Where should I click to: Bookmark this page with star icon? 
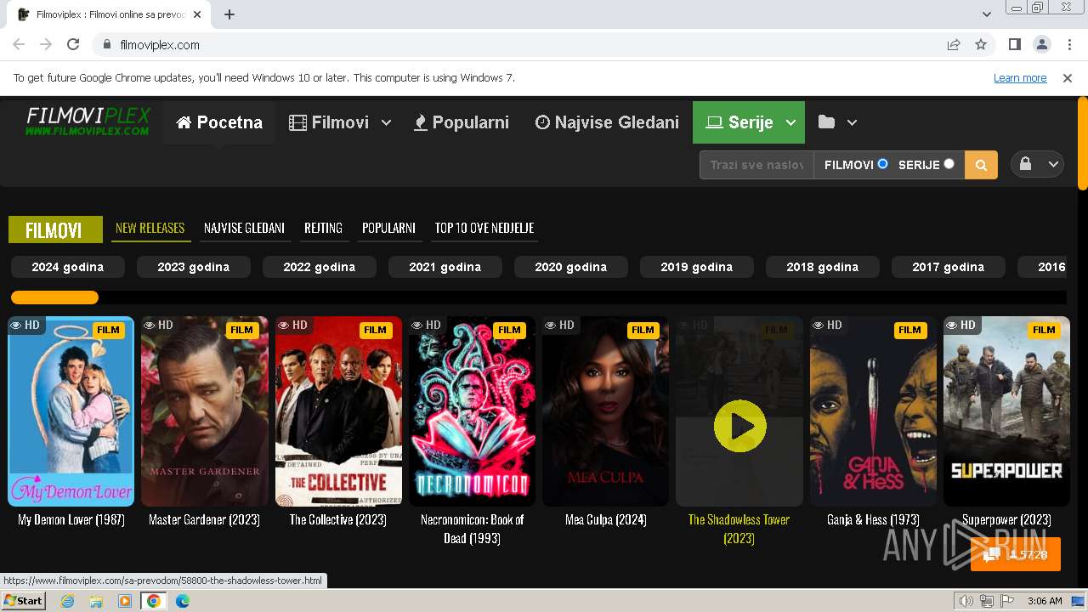[981, 45]
